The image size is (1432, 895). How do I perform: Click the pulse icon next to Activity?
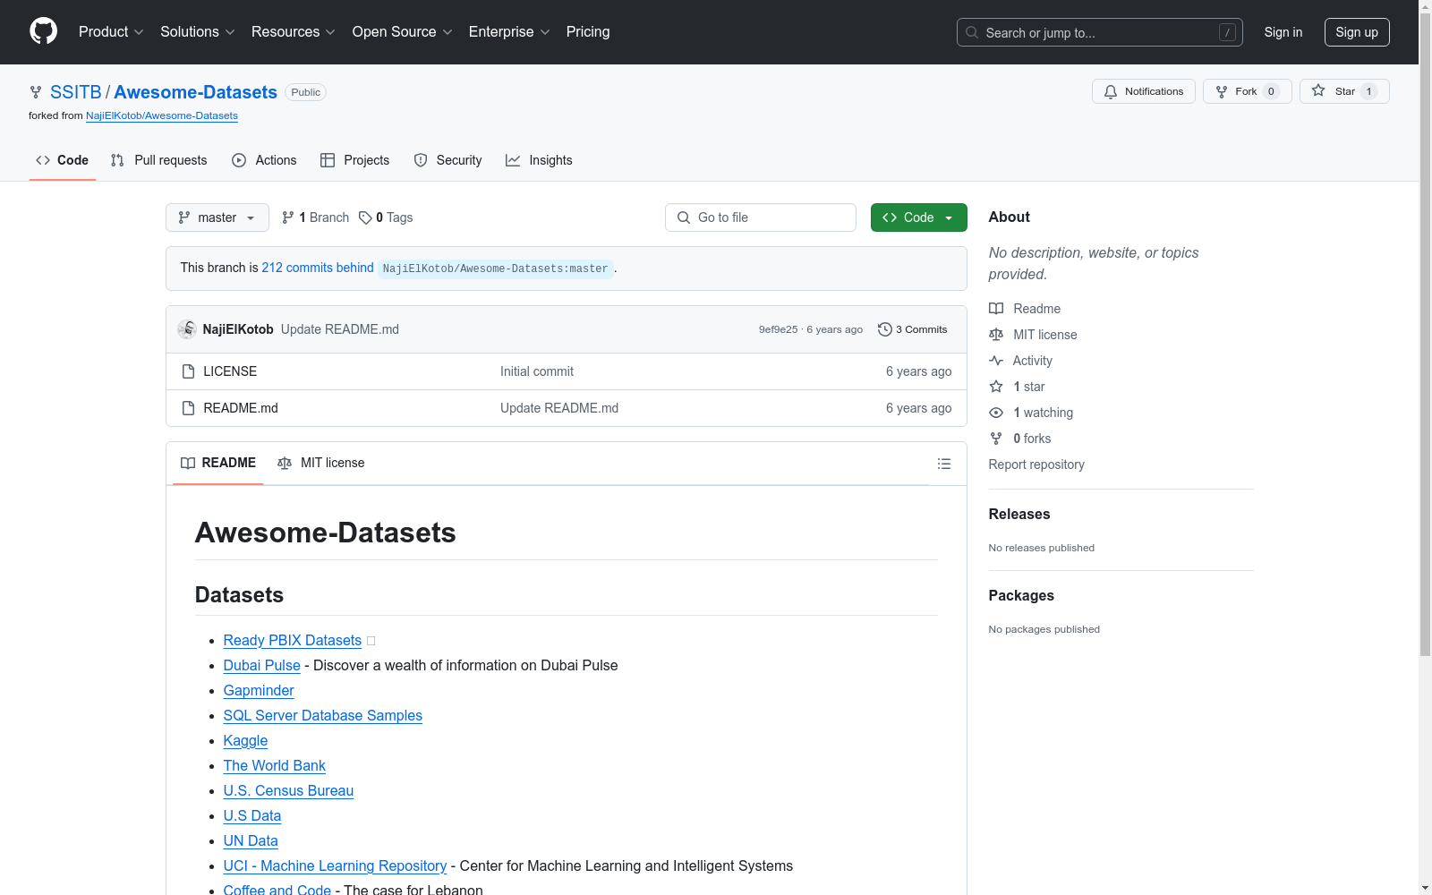[x=996, y=361]
